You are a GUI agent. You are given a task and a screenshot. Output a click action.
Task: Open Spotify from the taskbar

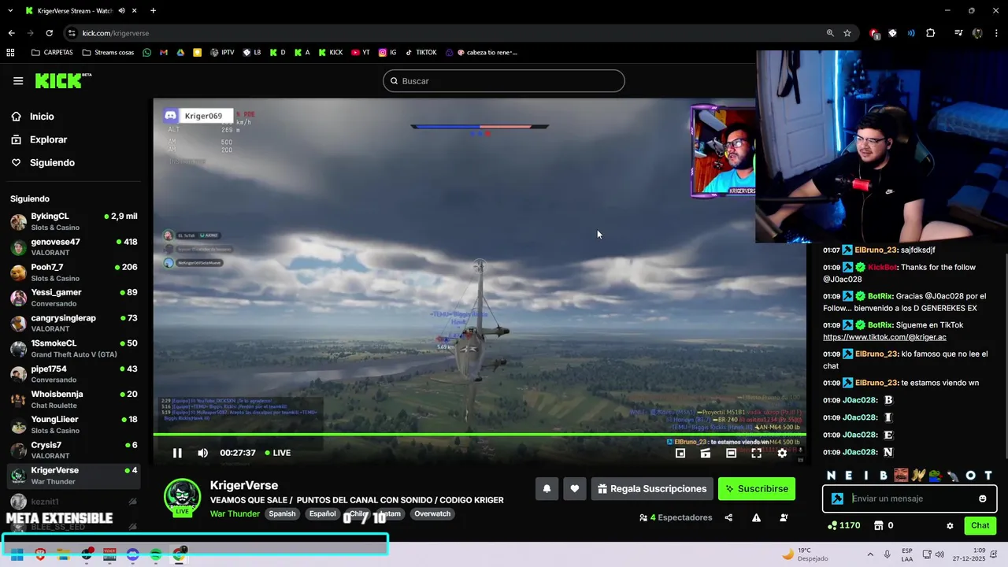click(156, 554)
